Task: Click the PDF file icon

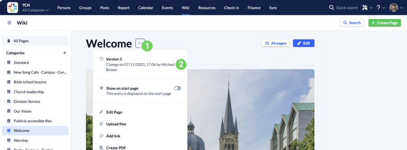Action: click(x=101, y=148)
